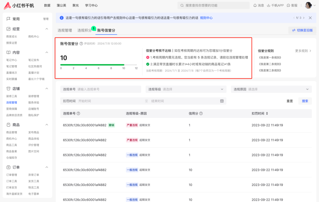
Task: Click the question mark icon beside 信用分
Action: (202, 114)
